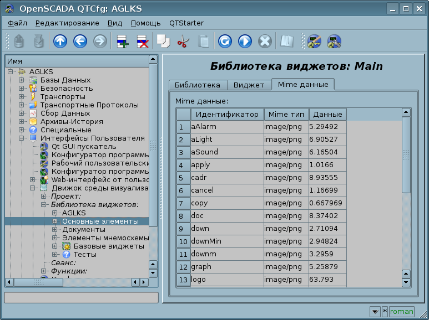The image size is (429, 320).
Task: Click the Load from database toolbar icon
Action: pyautogui.click(x=19, y=42)
